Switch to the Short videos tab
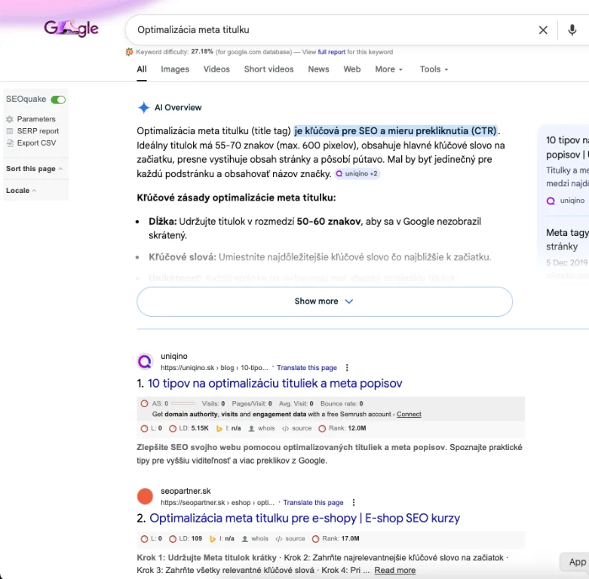Screen dimensions: 589x579 [x=268, y=69]
